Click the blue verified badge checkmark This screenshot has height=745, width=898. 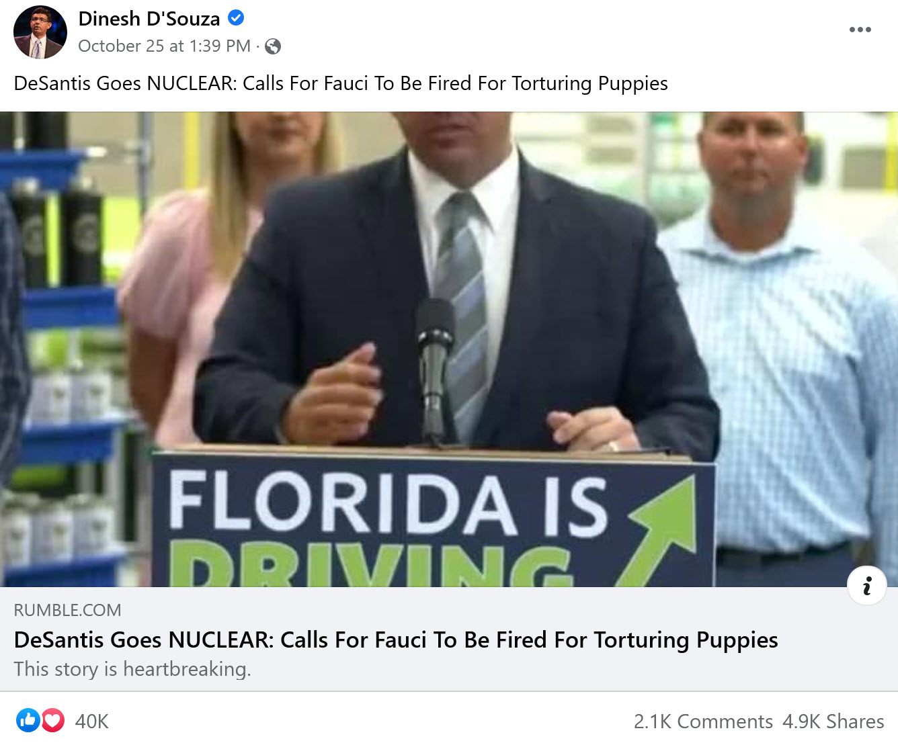tap(236, 18)
